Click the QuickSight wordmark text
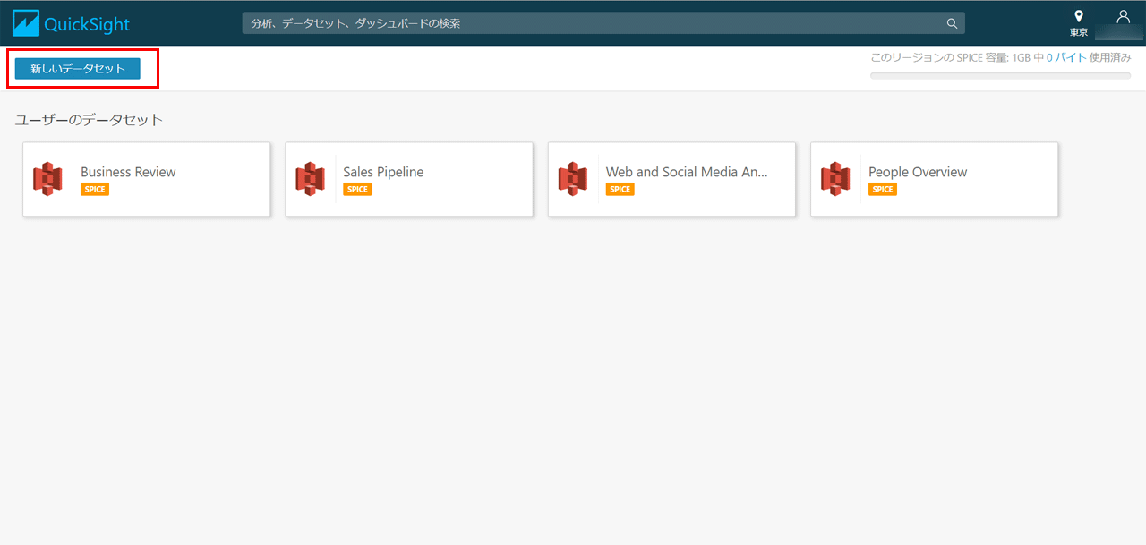Image resolution: width=1146 pixels, height=545 pixels. tap(87, 24)
